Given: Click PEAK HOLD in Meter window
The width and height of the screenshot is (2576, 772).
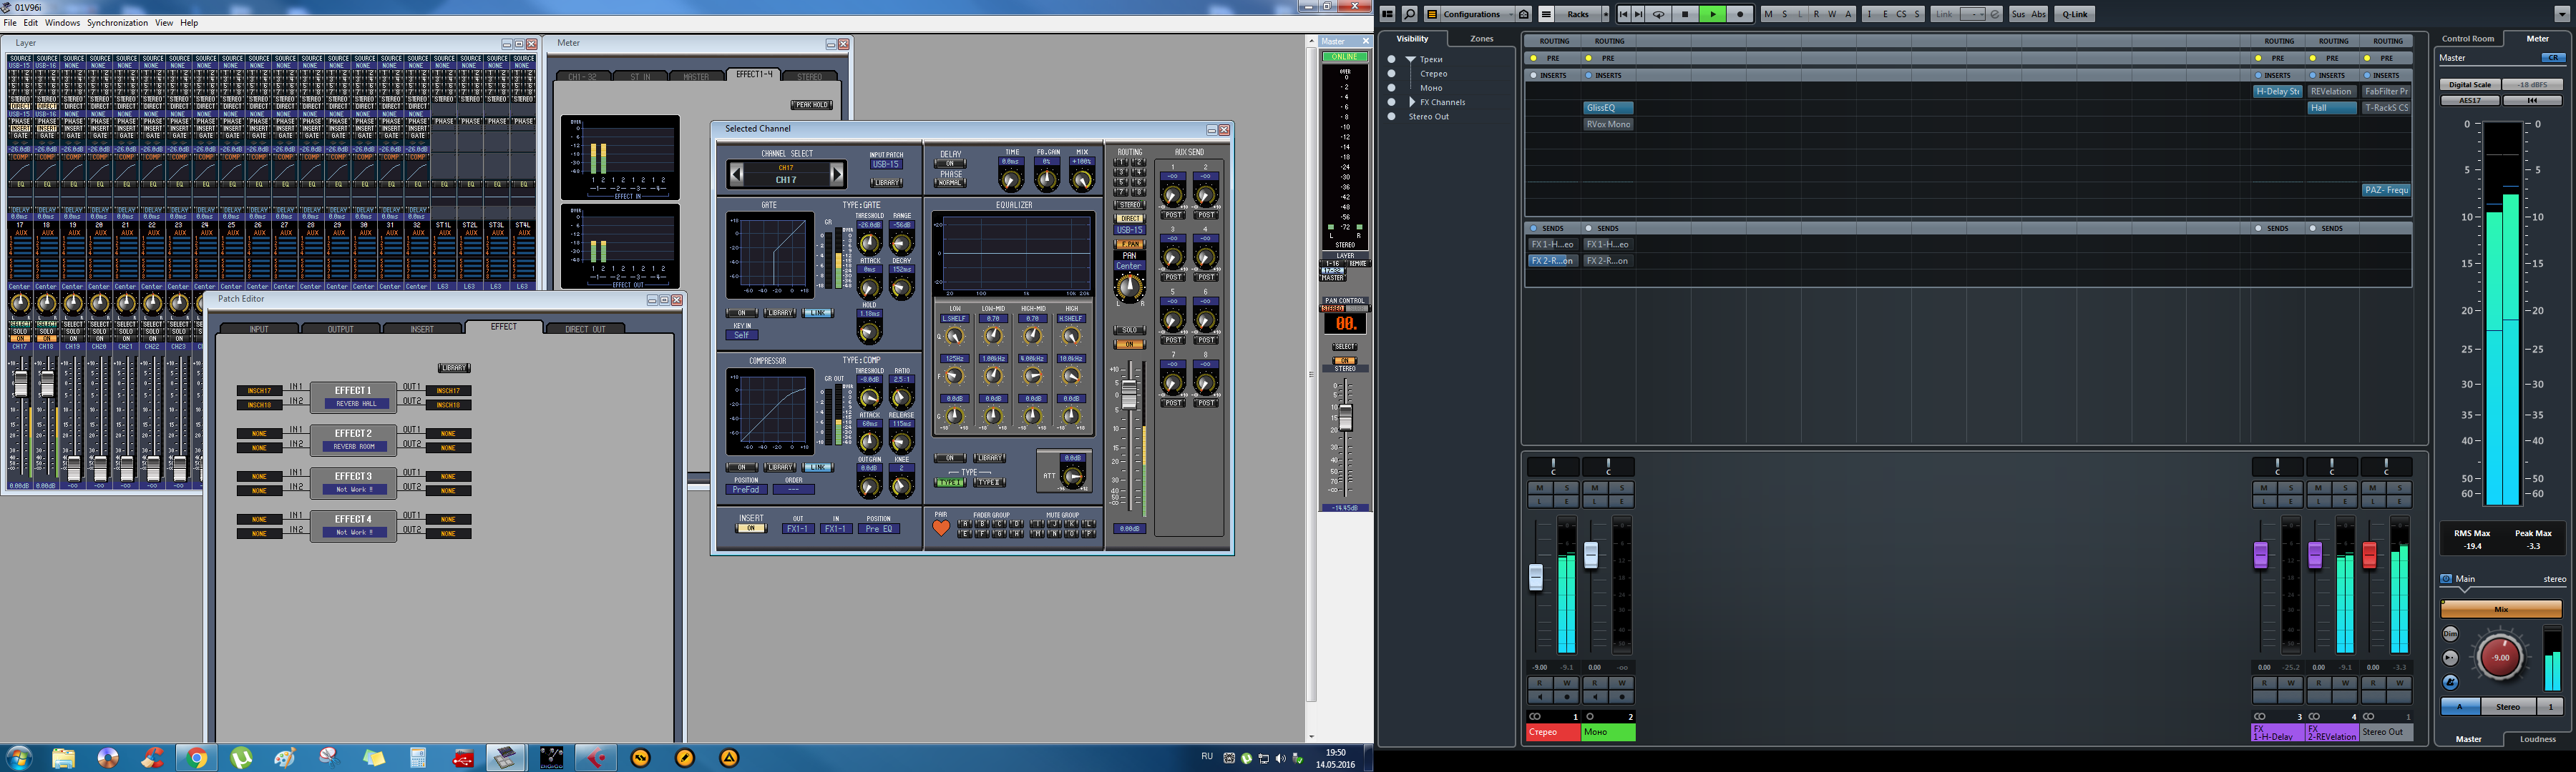Looking at the screenshot, I should (x=811, y=105).
